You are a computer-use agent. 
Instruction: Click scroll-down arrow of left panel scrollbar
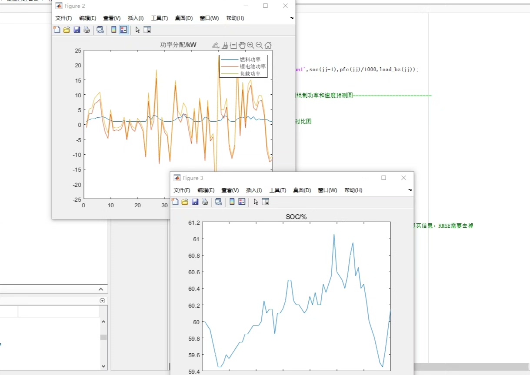(103, 366)
